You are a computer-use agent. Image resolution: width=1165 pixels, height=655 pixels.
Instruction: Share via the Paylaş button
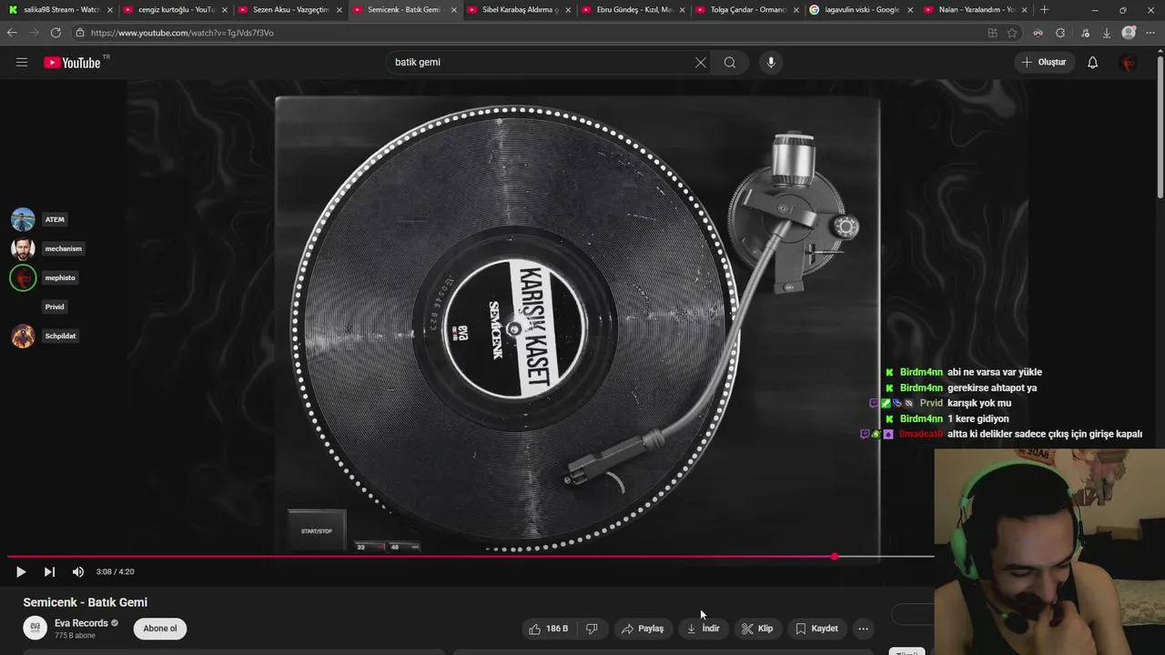(x=643, y=629)
